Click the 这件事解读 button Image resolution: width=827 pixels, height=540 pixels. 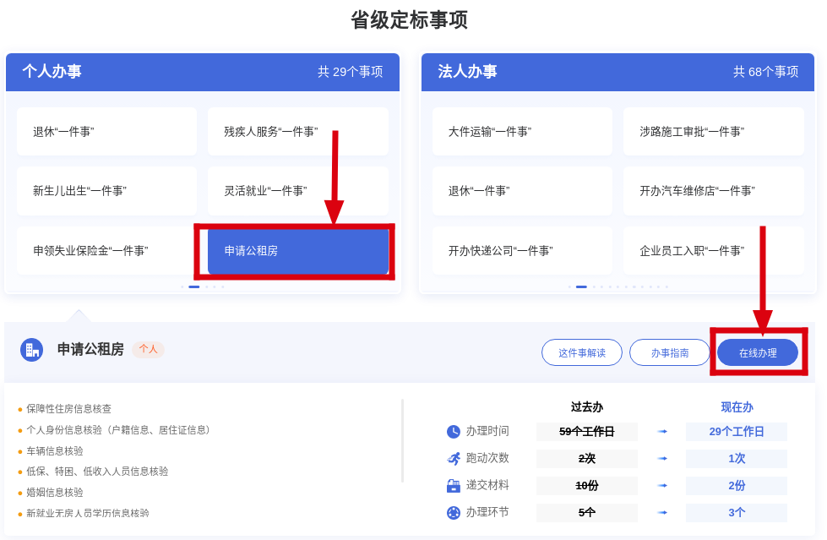[581, 352]
